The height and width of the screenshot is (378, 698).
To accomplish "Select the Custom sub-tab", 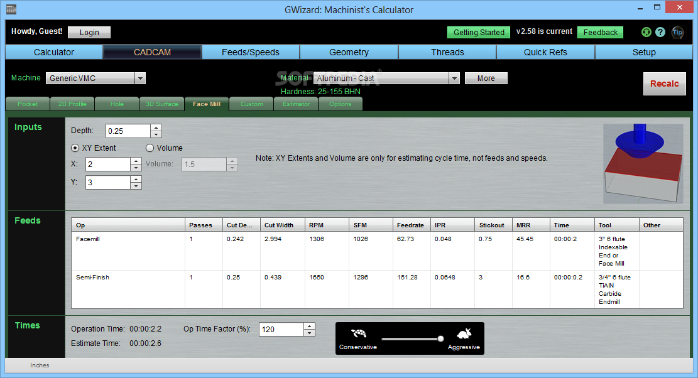I will pyautogui.click(x=251, y=104).
